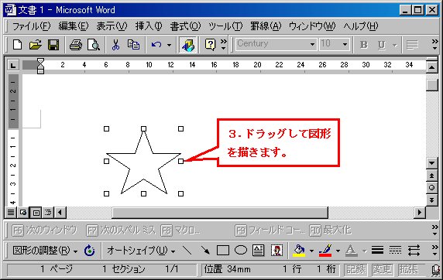Screen dimensions: 443x280
Task: Insert a text box from drawing toolbar
Action: coord(258,251)
